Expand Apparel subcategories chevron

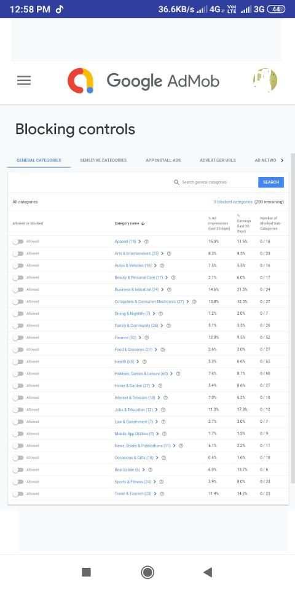(140, 242)
